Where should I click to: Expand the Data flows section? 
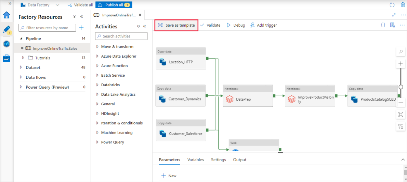[x=21, y=77]
